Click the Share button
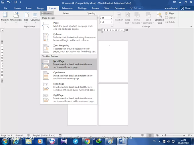Viewport: 194px width, 145px height. 186,8
